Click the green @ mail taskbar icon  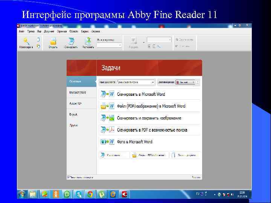[67, 195]
